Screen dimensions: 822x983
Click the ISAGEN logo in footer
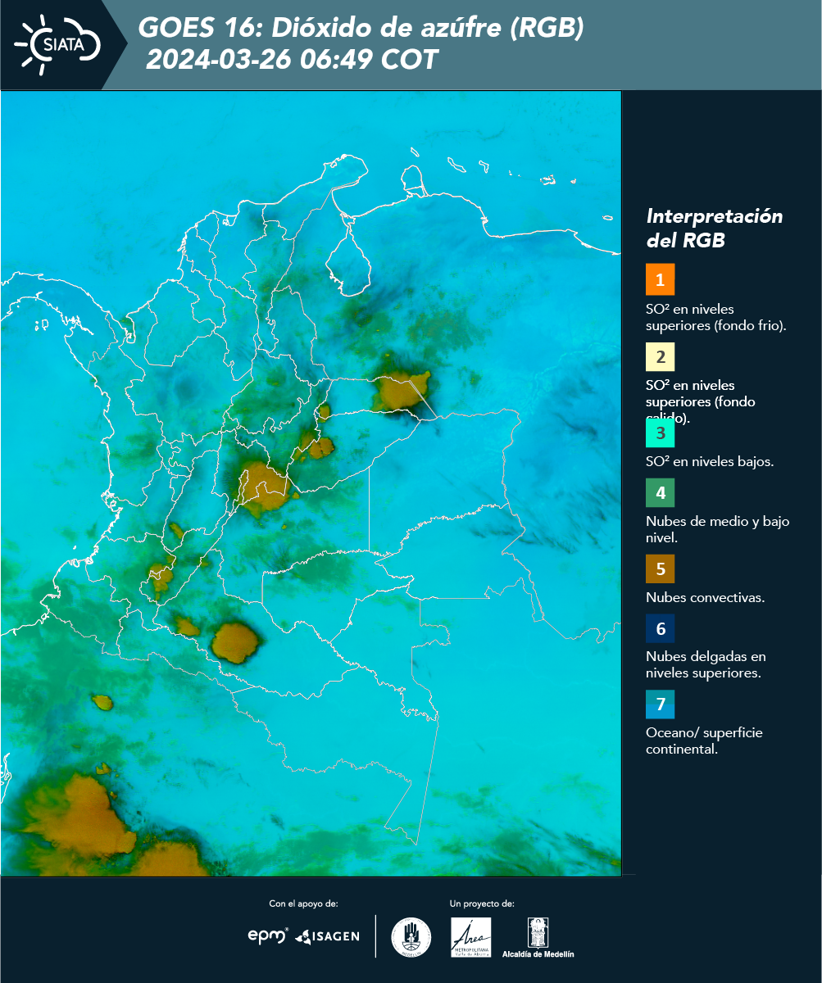tap(327, 935)
